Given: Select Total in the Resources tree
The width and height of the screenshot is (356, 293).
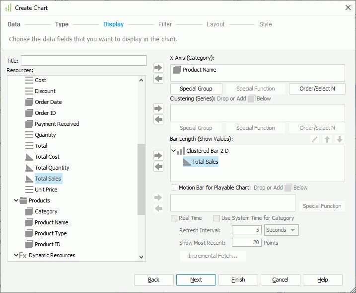Looking at the screenshot, I should 41,146.
